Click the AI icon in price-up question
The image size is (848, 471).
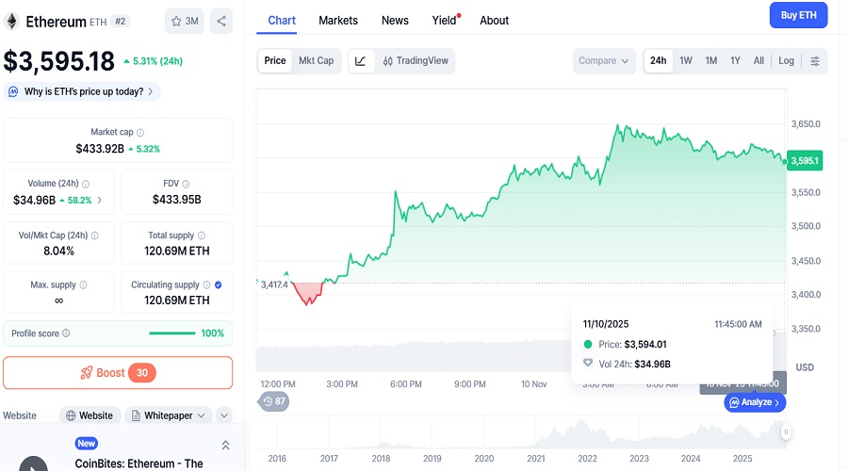pos(13,91)
